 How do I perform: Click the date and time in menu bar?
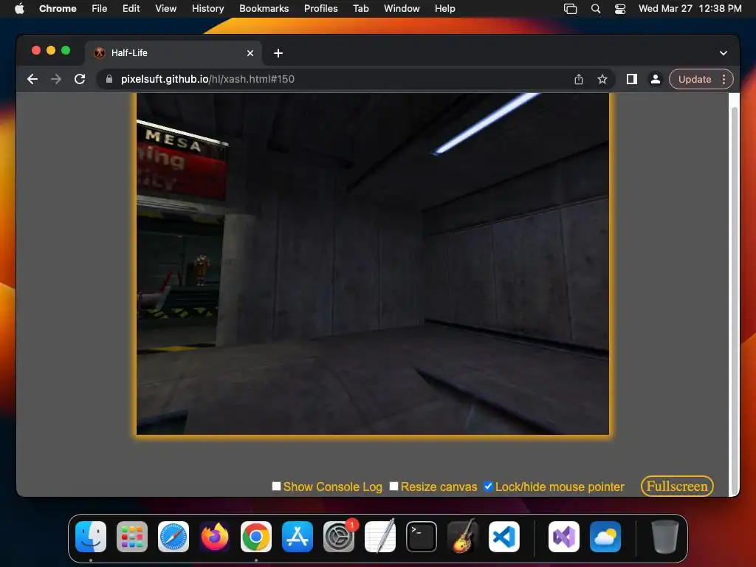[x=690, y=8]
